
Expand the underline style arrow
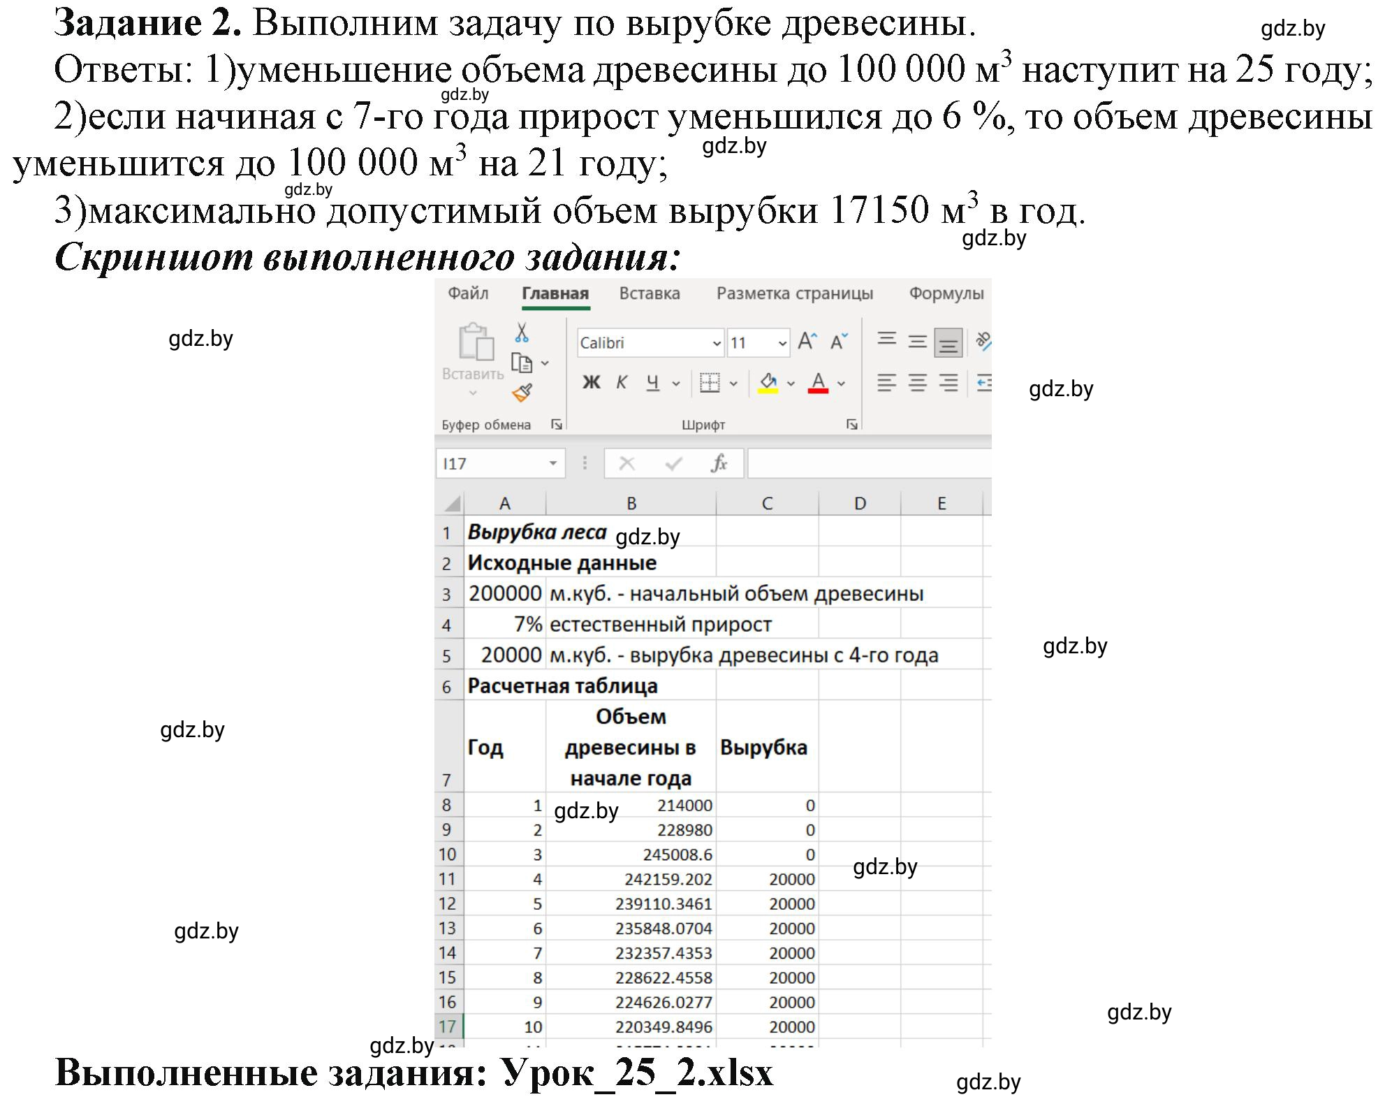coord(676,384)
